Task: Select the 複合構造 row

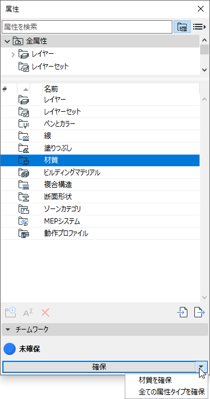Action: (x=100, y=185)
